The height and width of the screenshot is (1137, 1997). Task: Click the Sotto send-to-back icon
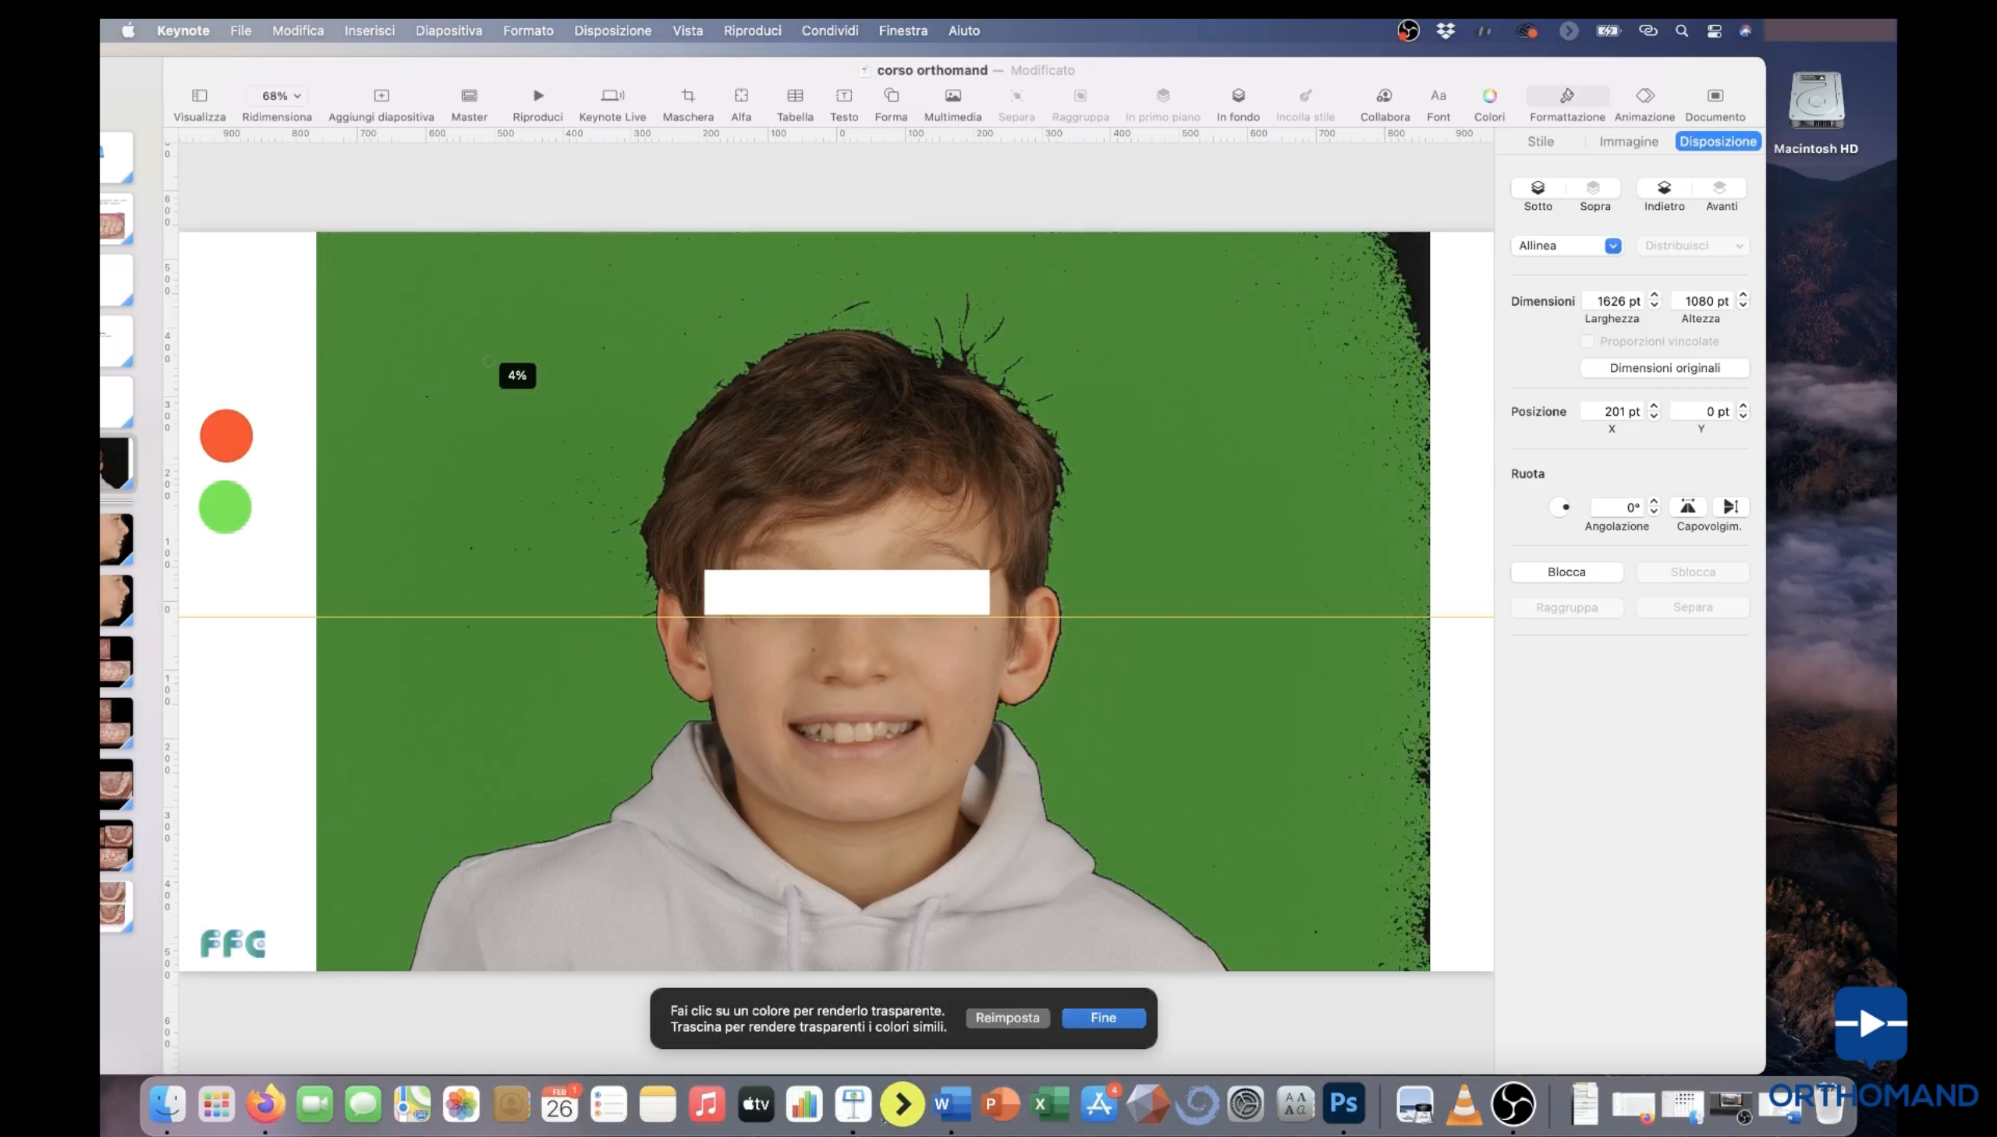pyautogui.click(x=1537, y=188)
